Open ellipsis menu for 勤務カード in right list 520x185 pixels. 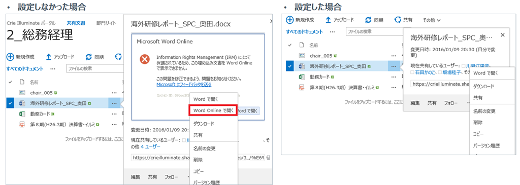394,77
